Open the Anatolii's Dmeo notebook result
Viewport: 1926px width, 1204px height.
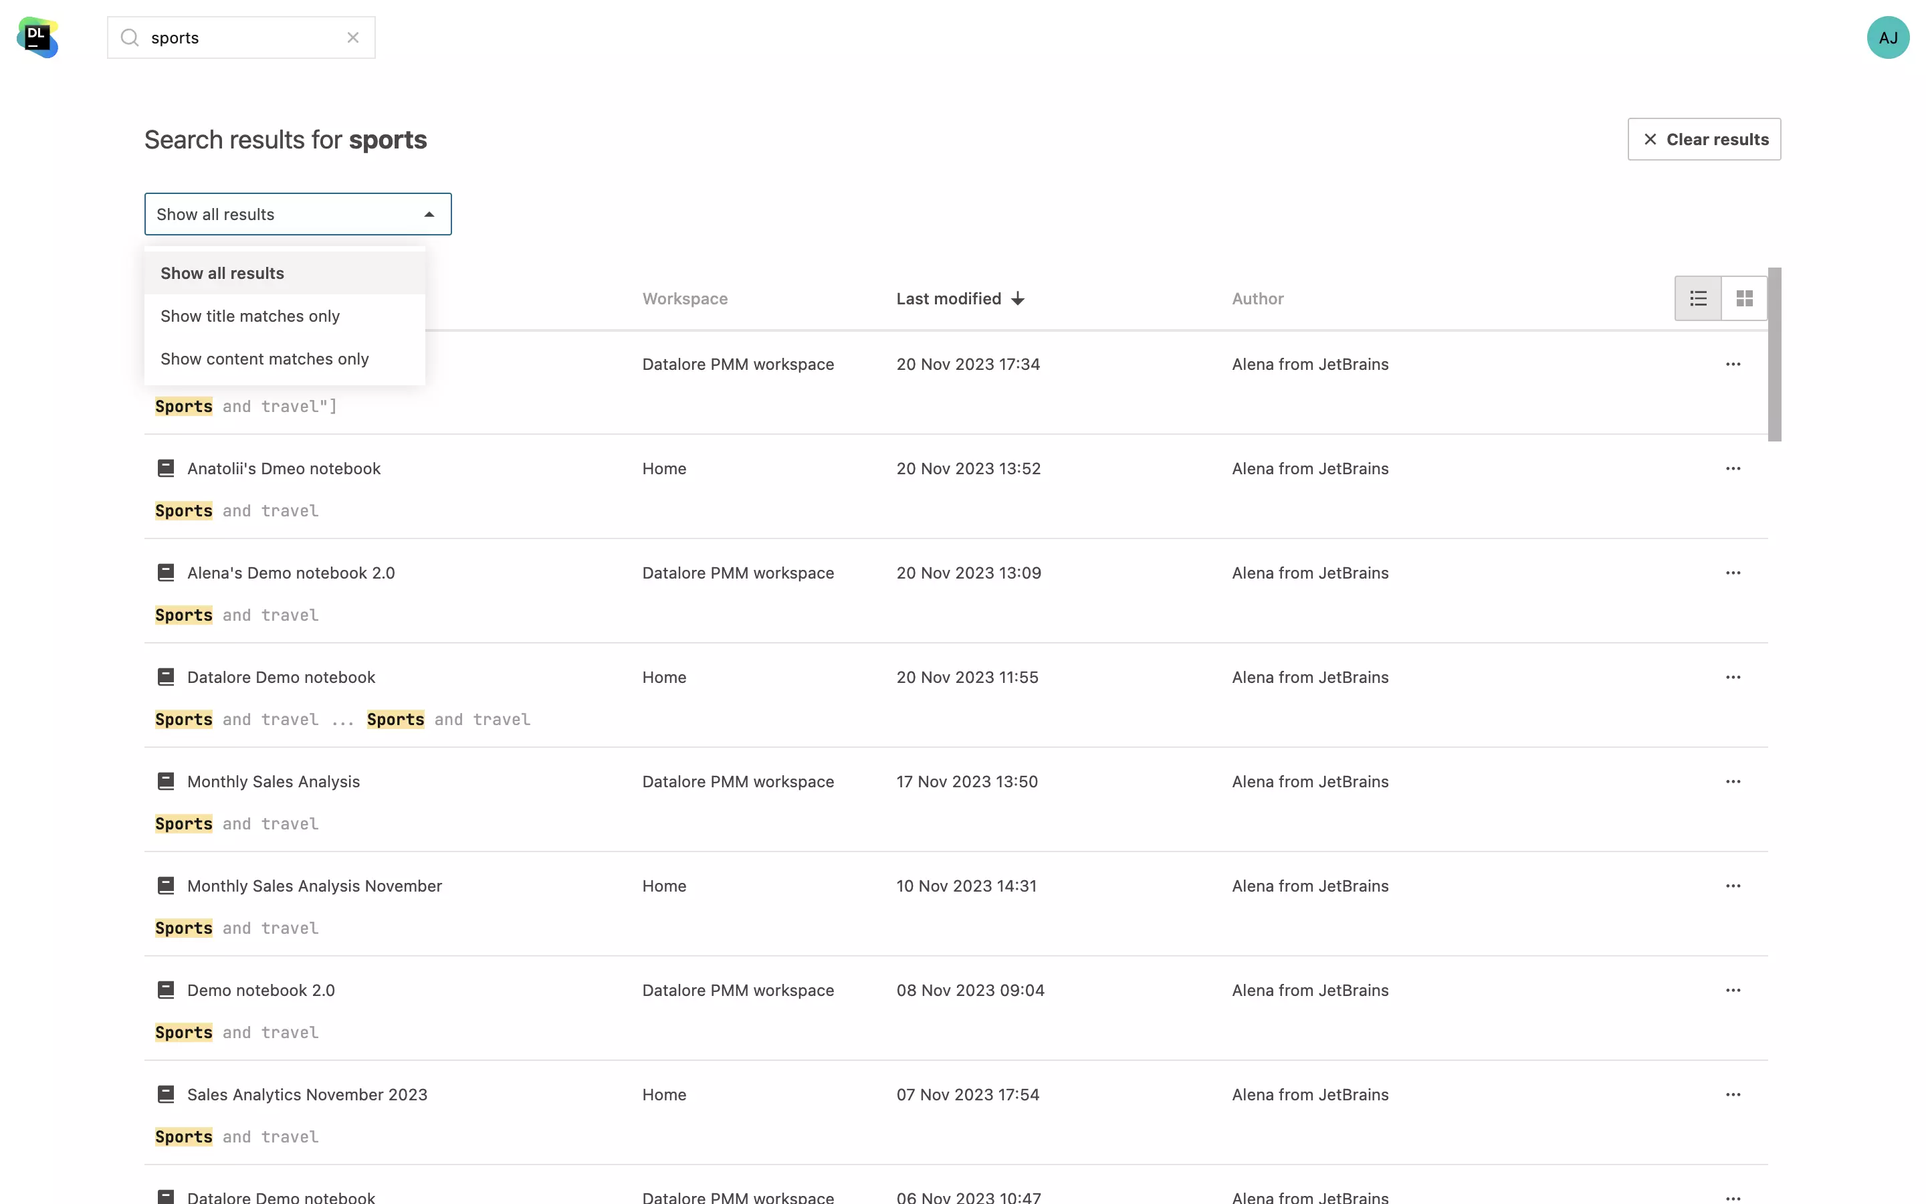pyautogui.click(x=283, y=468)
